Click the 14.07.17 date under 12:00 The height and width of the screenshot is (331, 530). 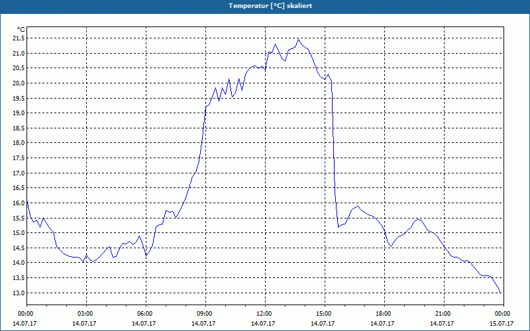[x=263, y=324]
